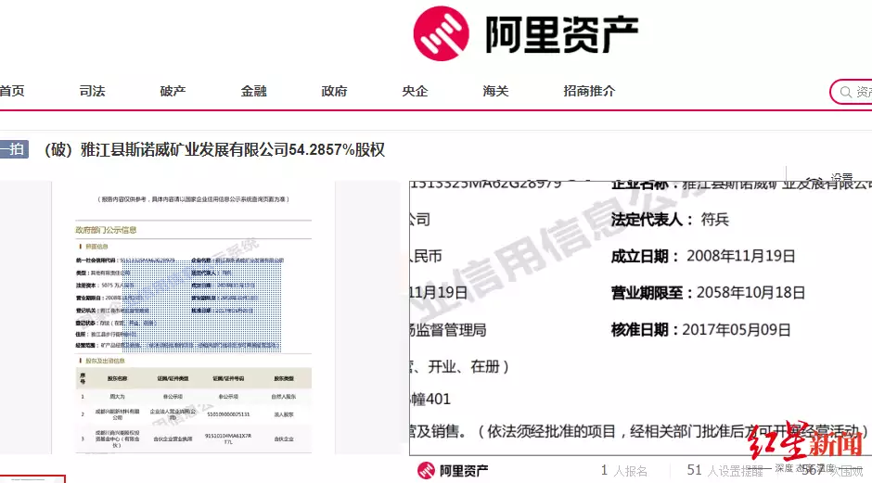This screenshot has width=872, height=483.
Task: Focus the asset search input field
Action: 852,92
